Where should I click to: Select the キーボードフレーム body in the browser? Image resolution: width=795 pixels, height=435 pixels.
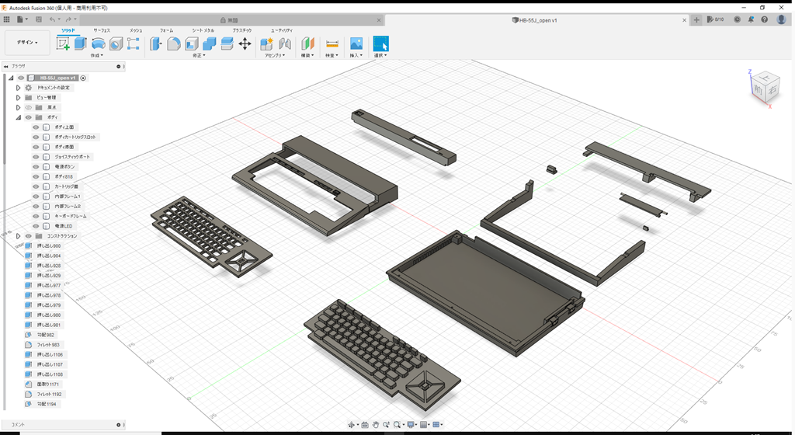(x=71, y=216)
